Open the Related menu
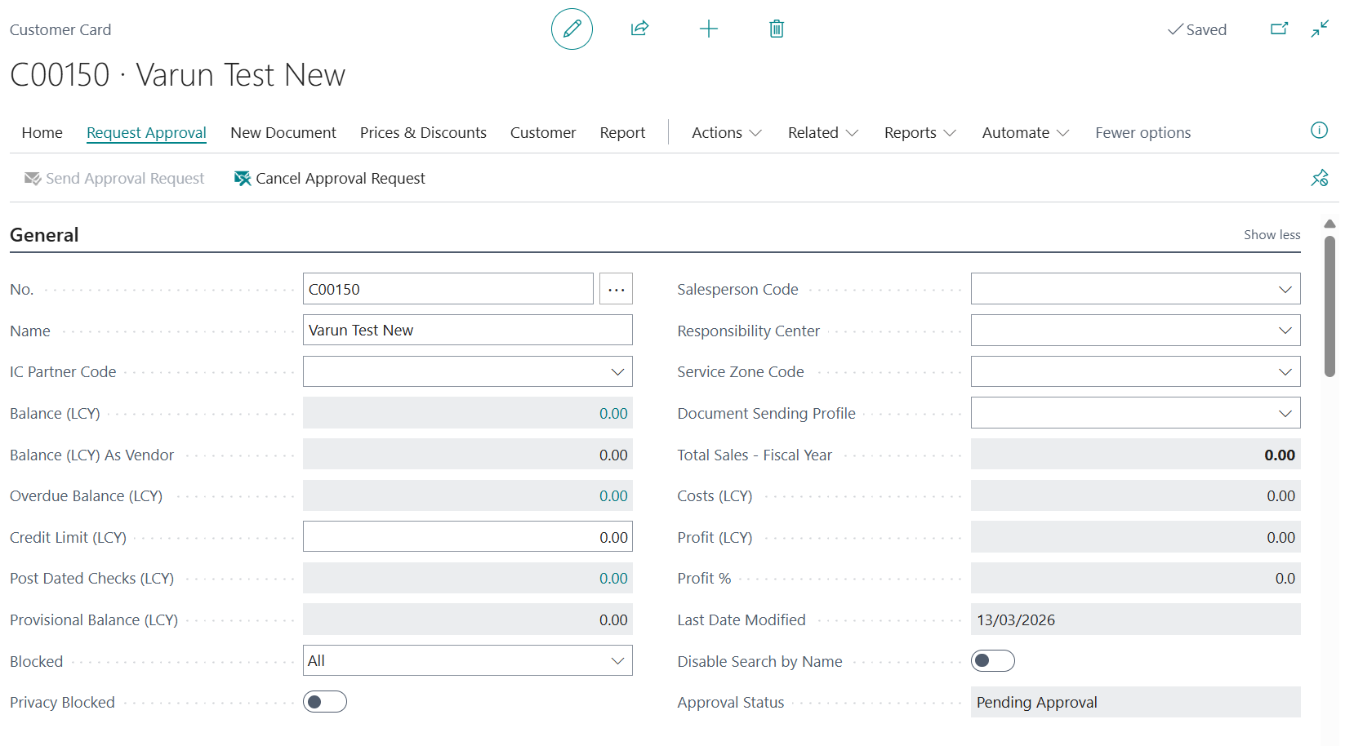 pyautogui.click(x=822, y=133)
